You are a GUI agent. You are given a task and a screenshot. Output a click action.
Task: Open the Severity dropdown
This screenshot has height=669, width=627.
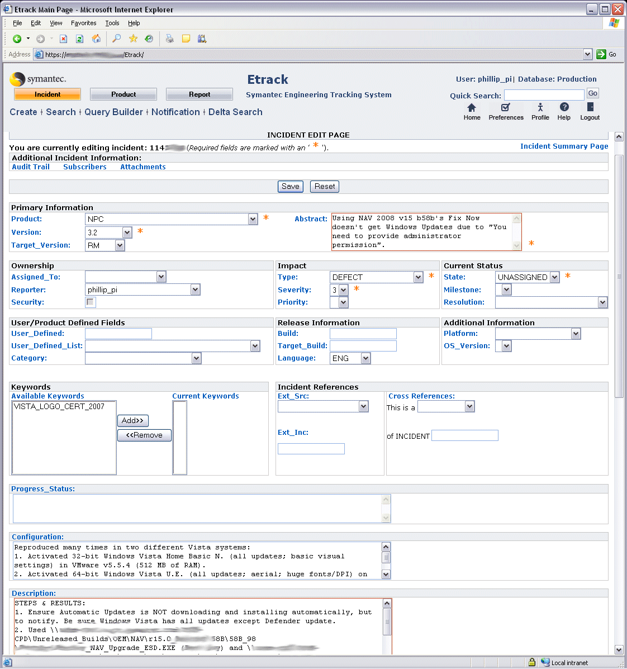click(343, 290)
